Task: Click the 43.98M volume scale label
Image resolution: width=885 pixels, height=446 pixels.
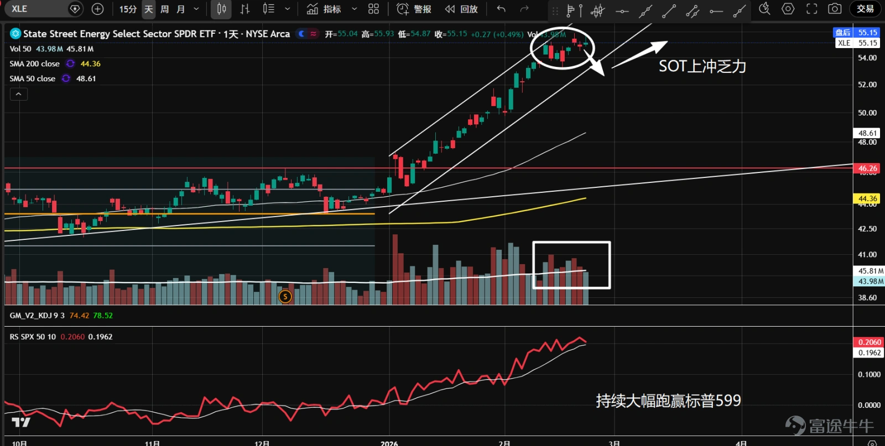Action: point(870,281)
